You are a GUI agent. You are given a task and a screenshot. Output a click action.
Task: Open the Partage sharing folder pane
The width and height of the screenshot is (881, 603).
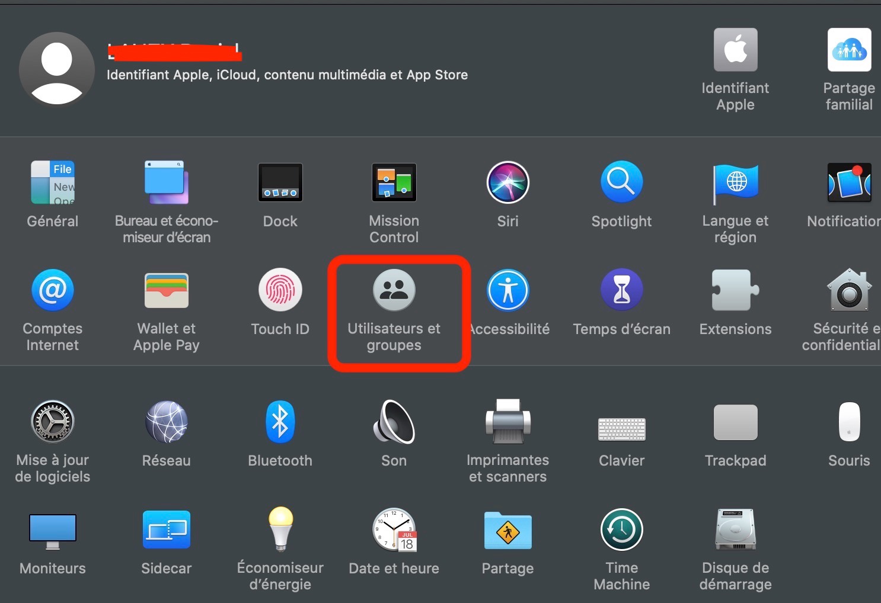(x=508, y=531)
